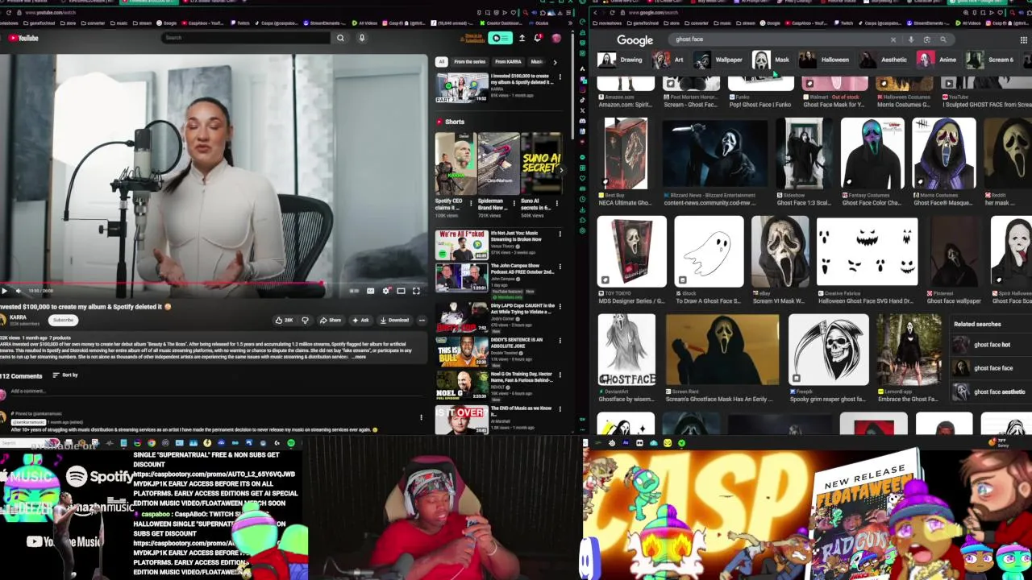
Task: Open the Suno AI secrets short
Action: point(541,164)
